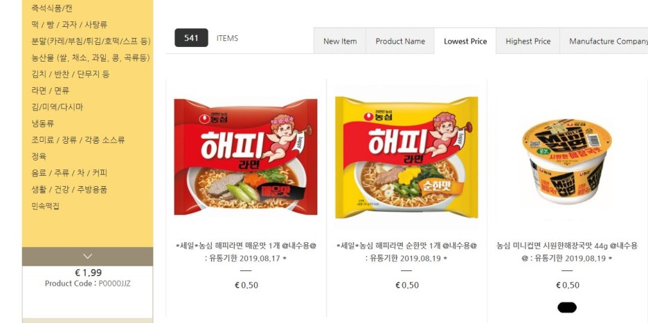This screenshot has width=648, height=323.
Task: Open 미니컵면 cup noodle product image
Action: [567, 160]
